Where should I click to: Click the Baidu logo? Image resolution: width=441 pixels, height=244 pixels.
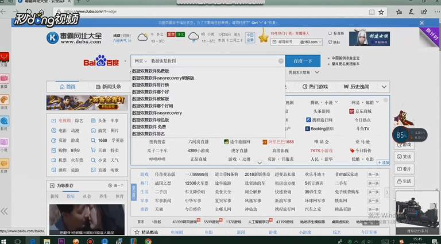(x=101, y=61)
